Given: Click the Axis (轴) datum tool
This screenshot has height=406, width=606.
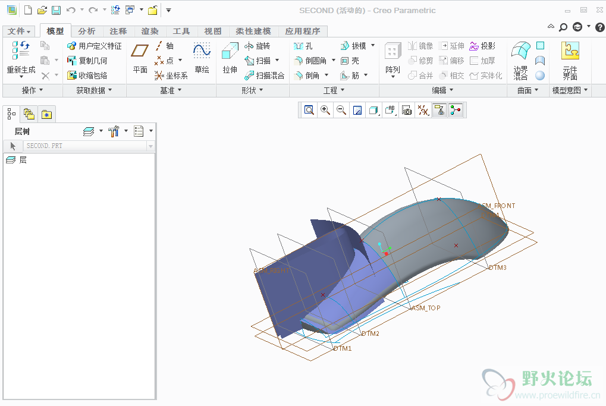Looking at the screenshot, I should coord(164,46).
